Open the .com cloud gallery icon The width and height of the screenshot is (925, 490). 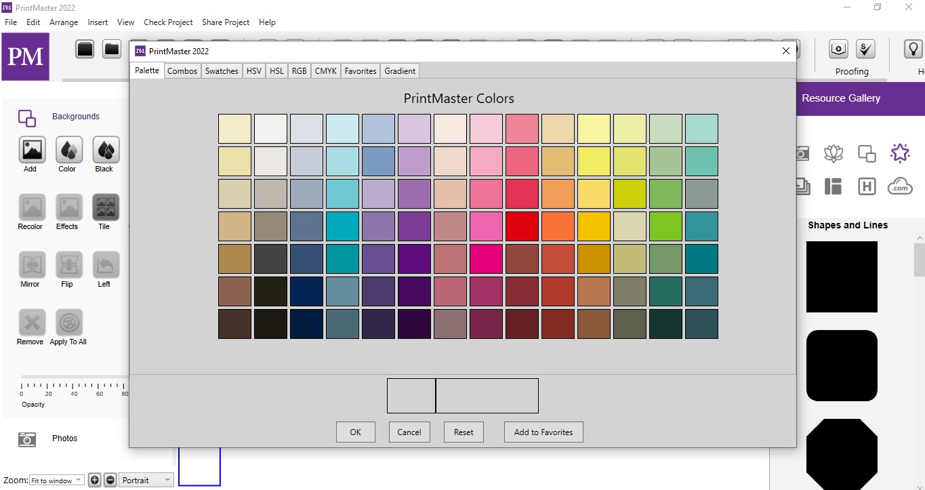point(900,186)
